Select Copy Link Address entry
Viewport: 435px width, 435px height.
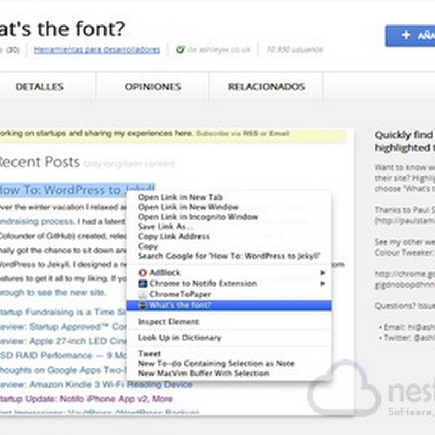click(228, 237)
